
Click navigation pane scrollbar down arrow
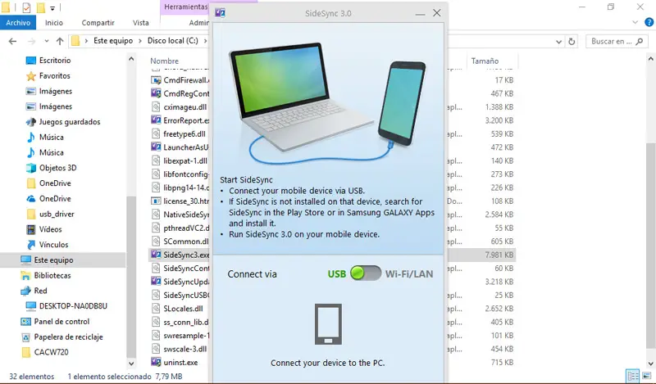click(131, 364)
